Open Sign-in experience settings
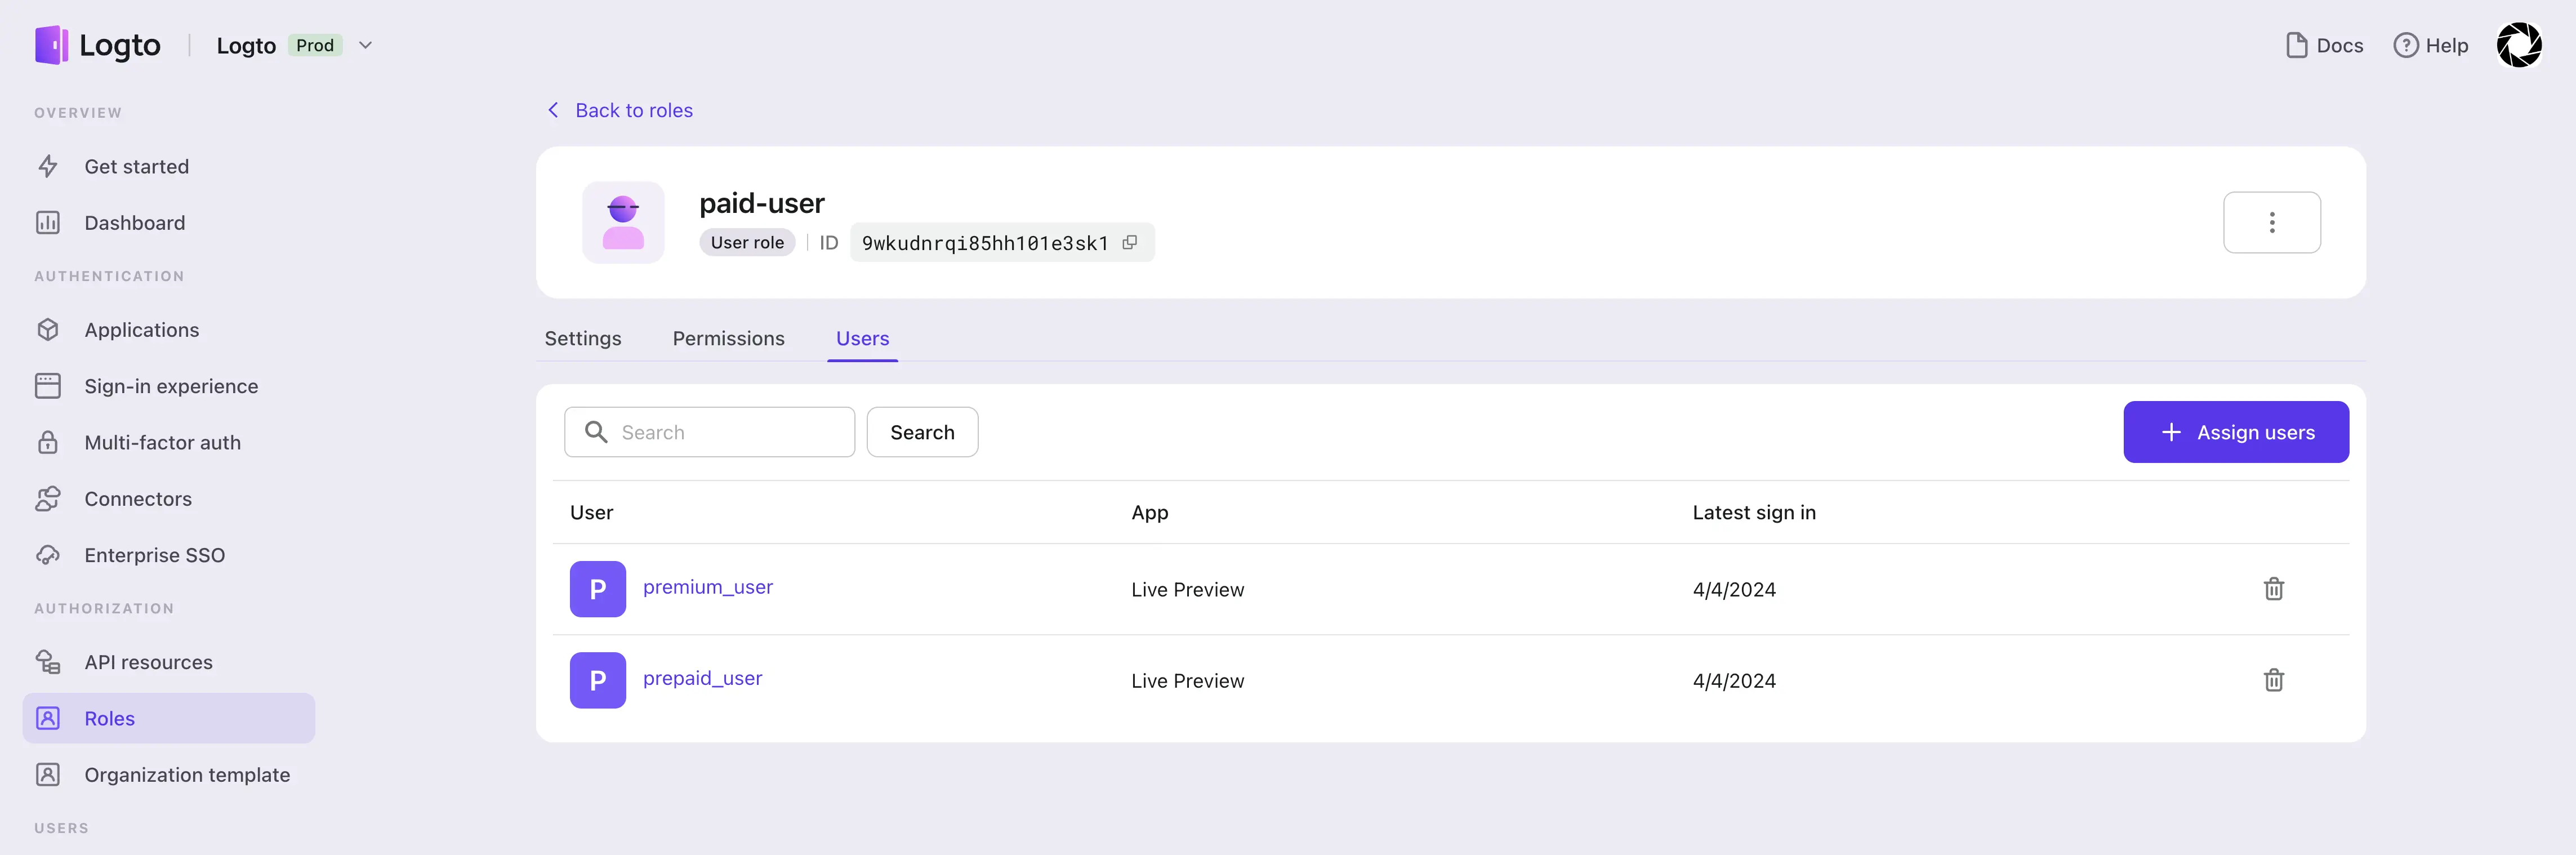The image size is (2576, 855). 171,385
